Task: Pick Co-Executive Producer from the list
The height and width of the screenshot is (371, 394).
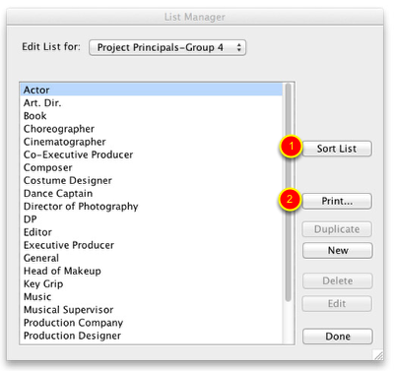Action: (x=152, y=155)
